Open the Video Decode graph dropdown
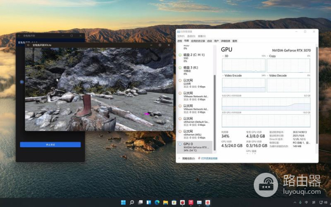The width and height of the screenshot is (331, 207). coord(268,76)
